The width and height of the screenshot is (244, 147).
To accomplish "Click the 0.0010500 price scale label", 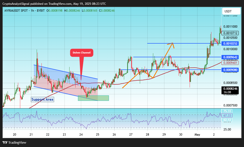I will pos(230,38).
